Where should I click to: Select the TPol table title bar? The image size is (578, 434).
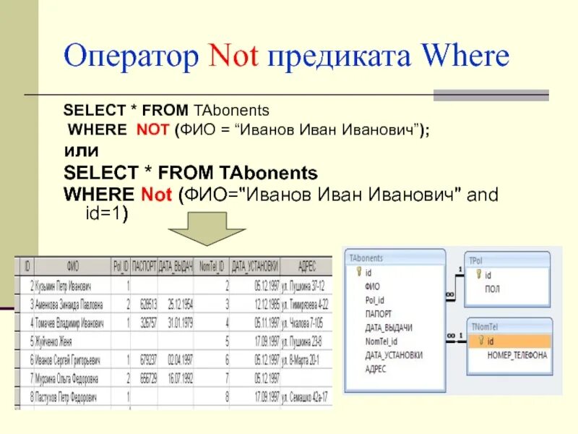(x=507, y=260)
